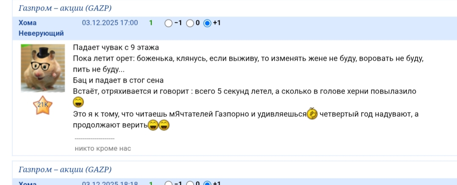
Task: Click the green rating count 1 on the 17:00 post
Action: [151, 23]
